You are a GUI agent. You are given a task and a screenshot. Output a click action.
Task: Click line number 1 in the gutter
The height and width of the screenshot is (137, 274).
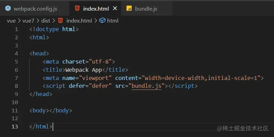pyautogui.click(x=16, y=29)
